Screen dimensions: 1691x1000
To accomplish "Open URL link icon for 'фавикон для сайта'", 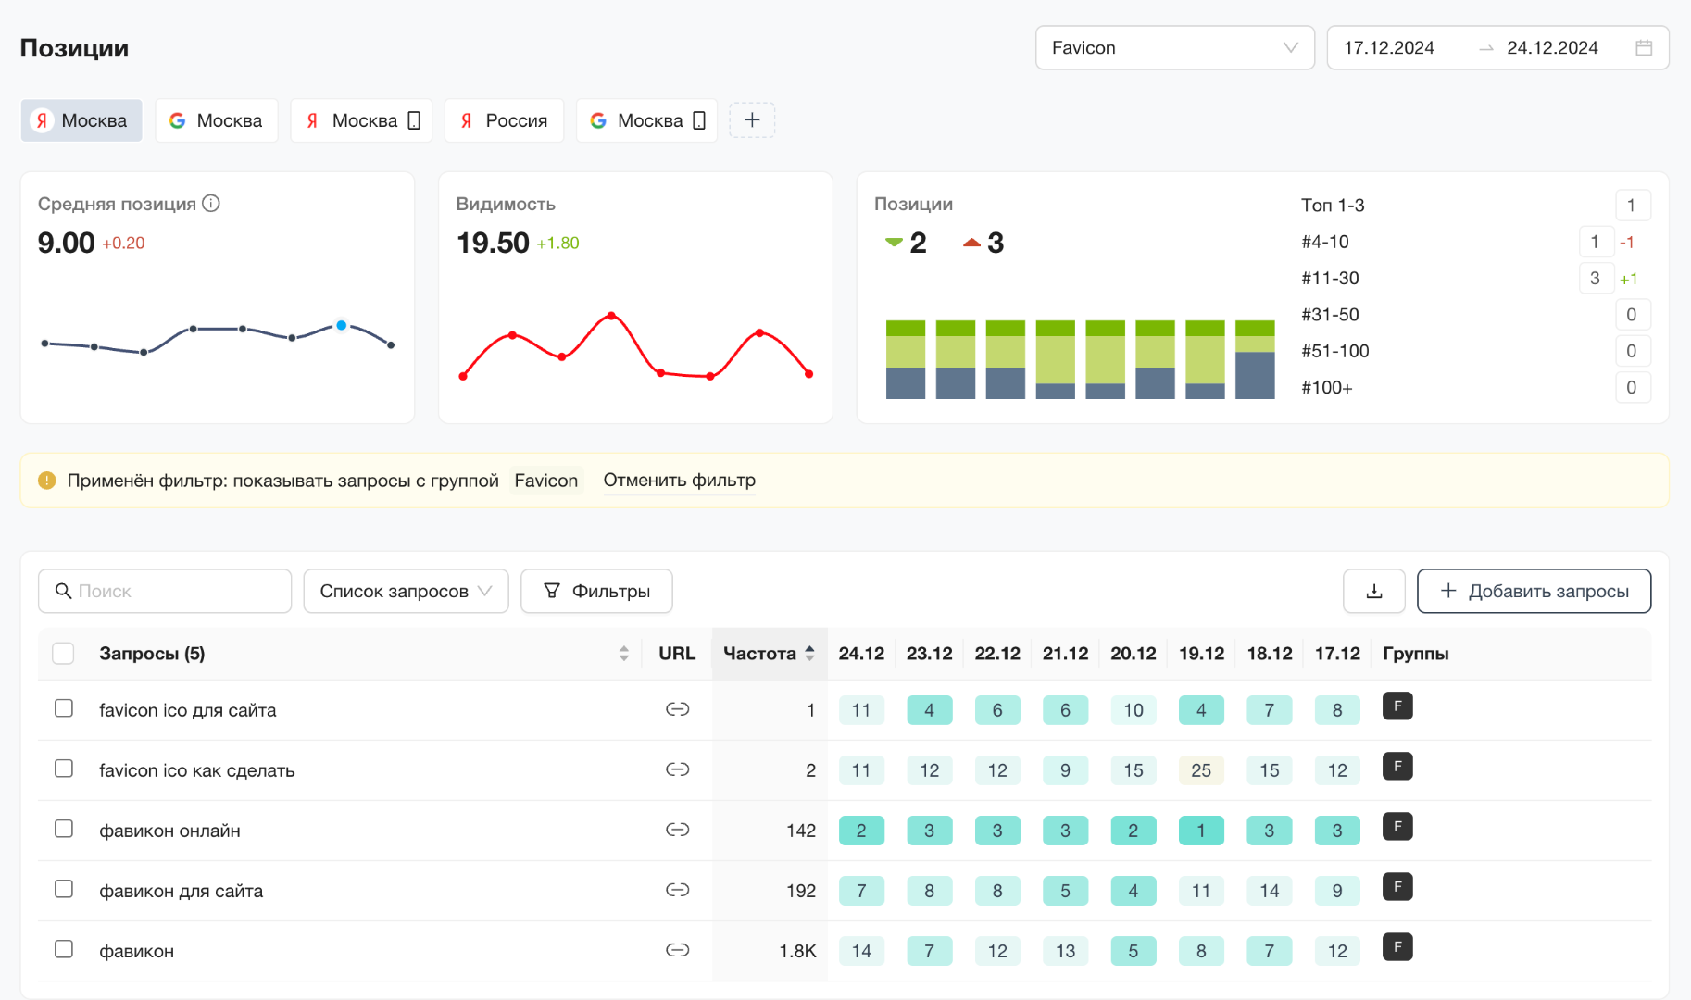I will tap(677, 890).
